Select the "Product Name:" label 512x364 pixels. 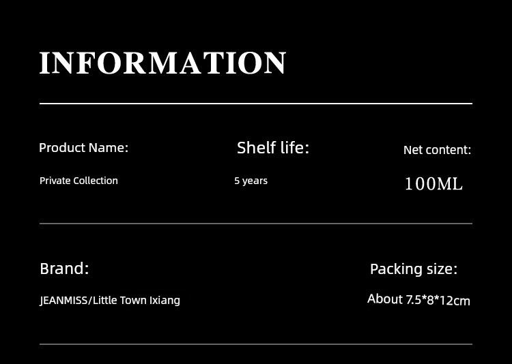coord(83,147)
